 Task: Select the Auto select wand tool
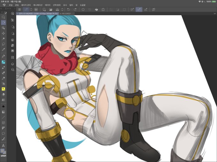[3, 39]
